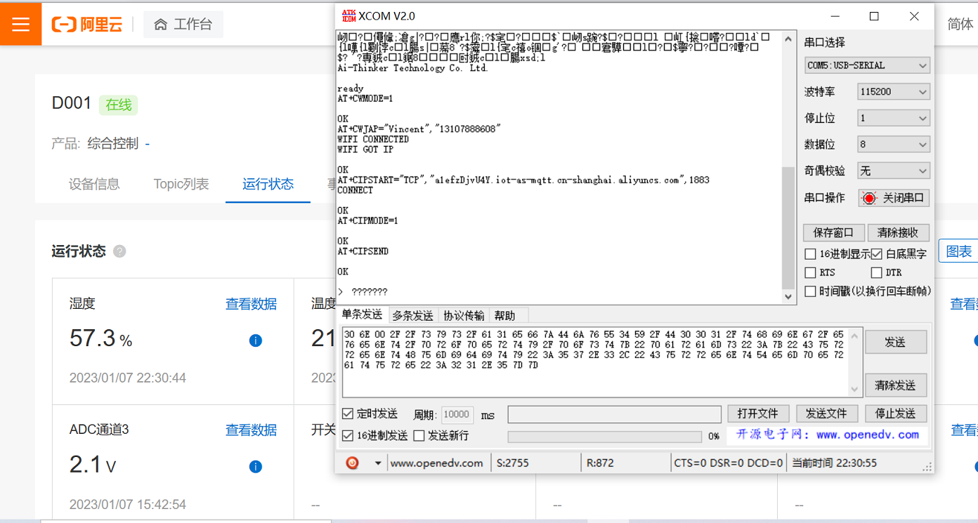Click the help icon beside 运行状态
Viewport: 978px width, 523px height.
click(119, 251)
